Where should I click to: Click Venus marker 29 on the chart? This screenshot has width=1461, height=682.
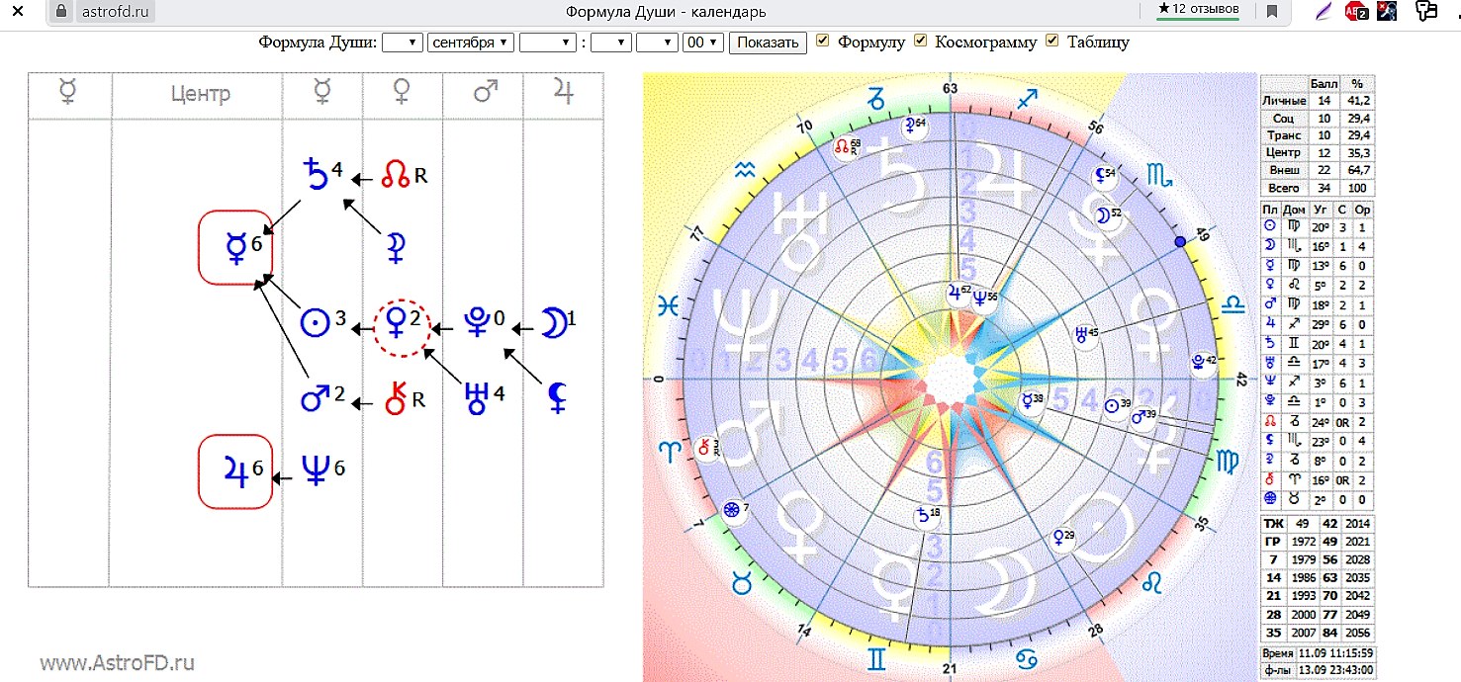tap(1063, 537)
